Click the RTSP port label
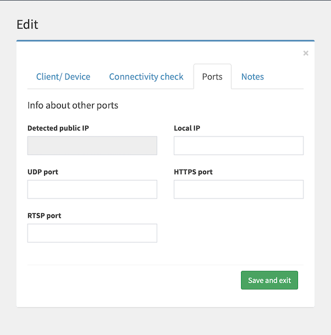The image size is (331, 335). click(x=44, y=216)
